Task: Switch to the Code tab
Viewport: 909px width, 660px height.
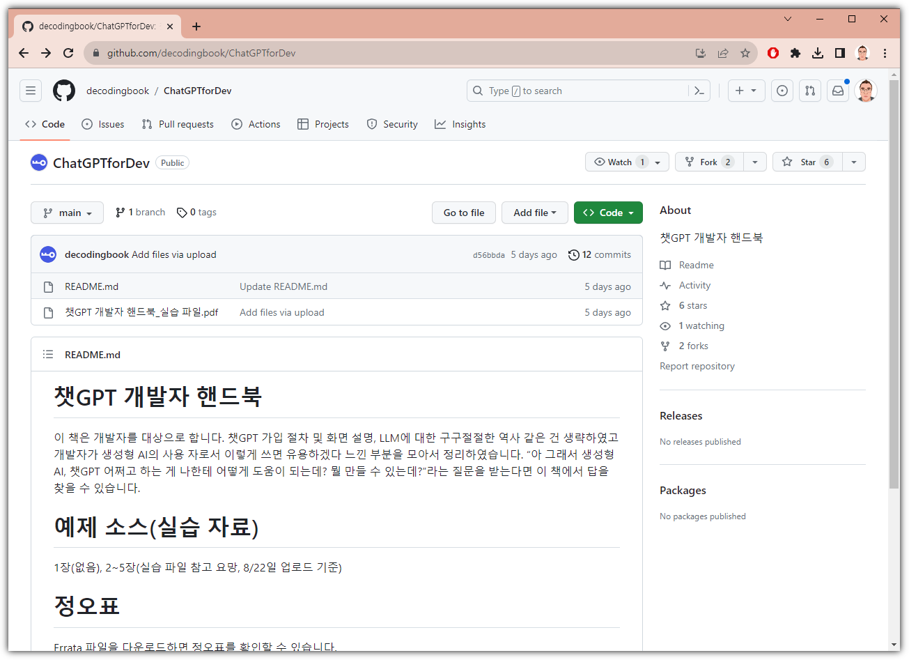Action: pyautogui.click(x=45, y=124)
